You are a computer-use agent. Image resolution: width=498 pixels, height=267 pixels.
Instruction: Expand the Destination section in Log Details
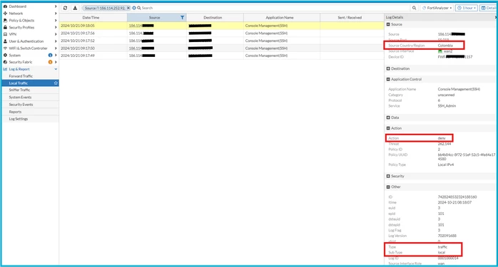pos(388,68)
